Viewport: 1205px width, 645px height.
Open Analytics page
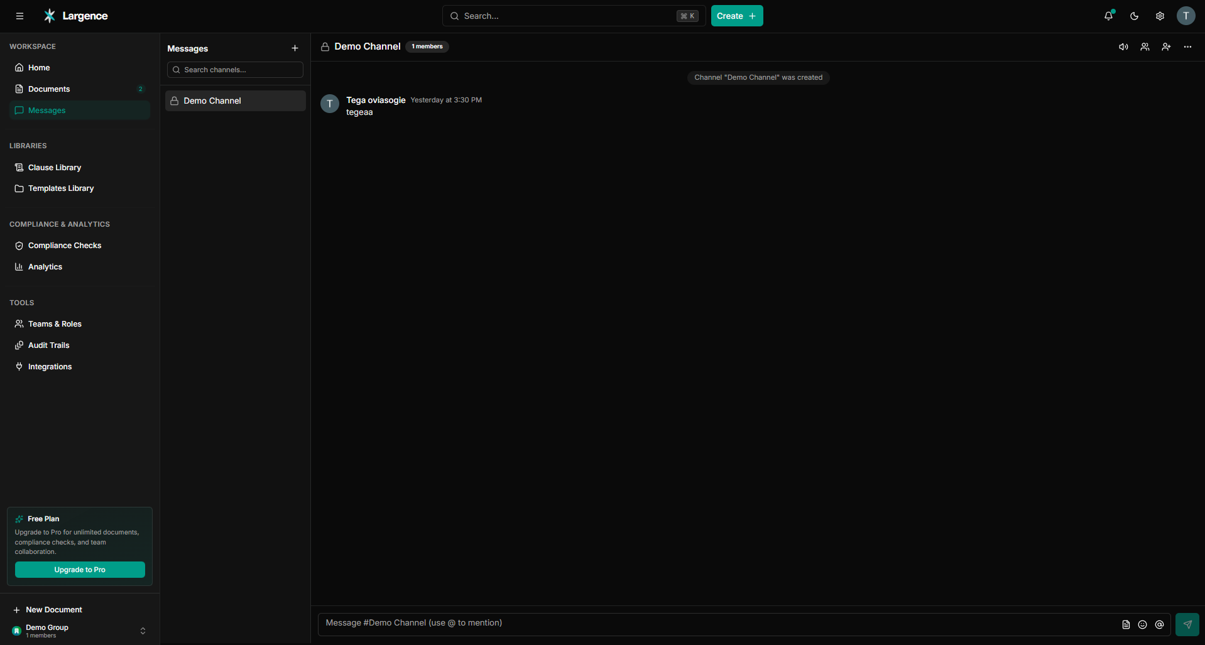click(x=80, y=267)
